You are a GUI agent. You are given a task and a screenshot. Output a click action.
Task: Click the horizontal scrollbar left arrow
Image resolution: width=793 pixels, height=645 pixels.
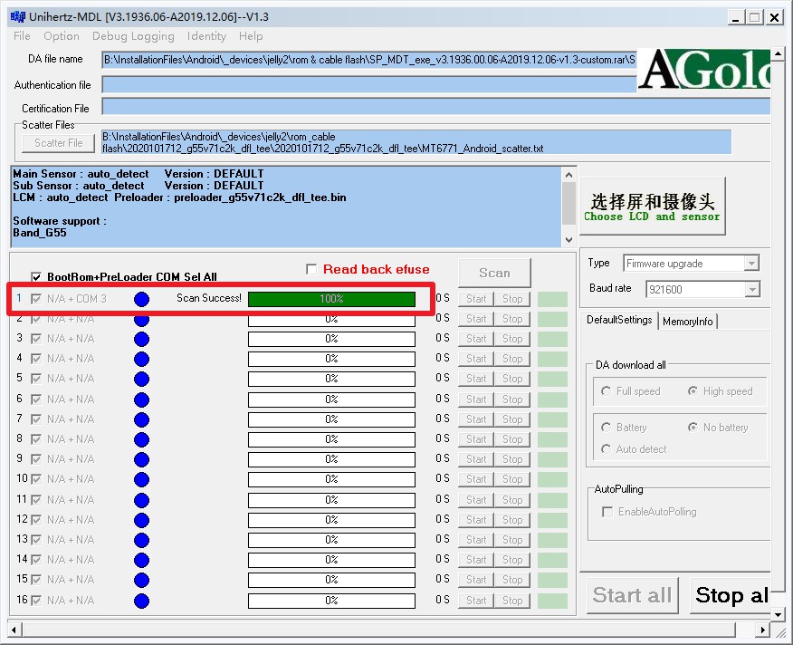pyautogui.click(x=14, y=631)
